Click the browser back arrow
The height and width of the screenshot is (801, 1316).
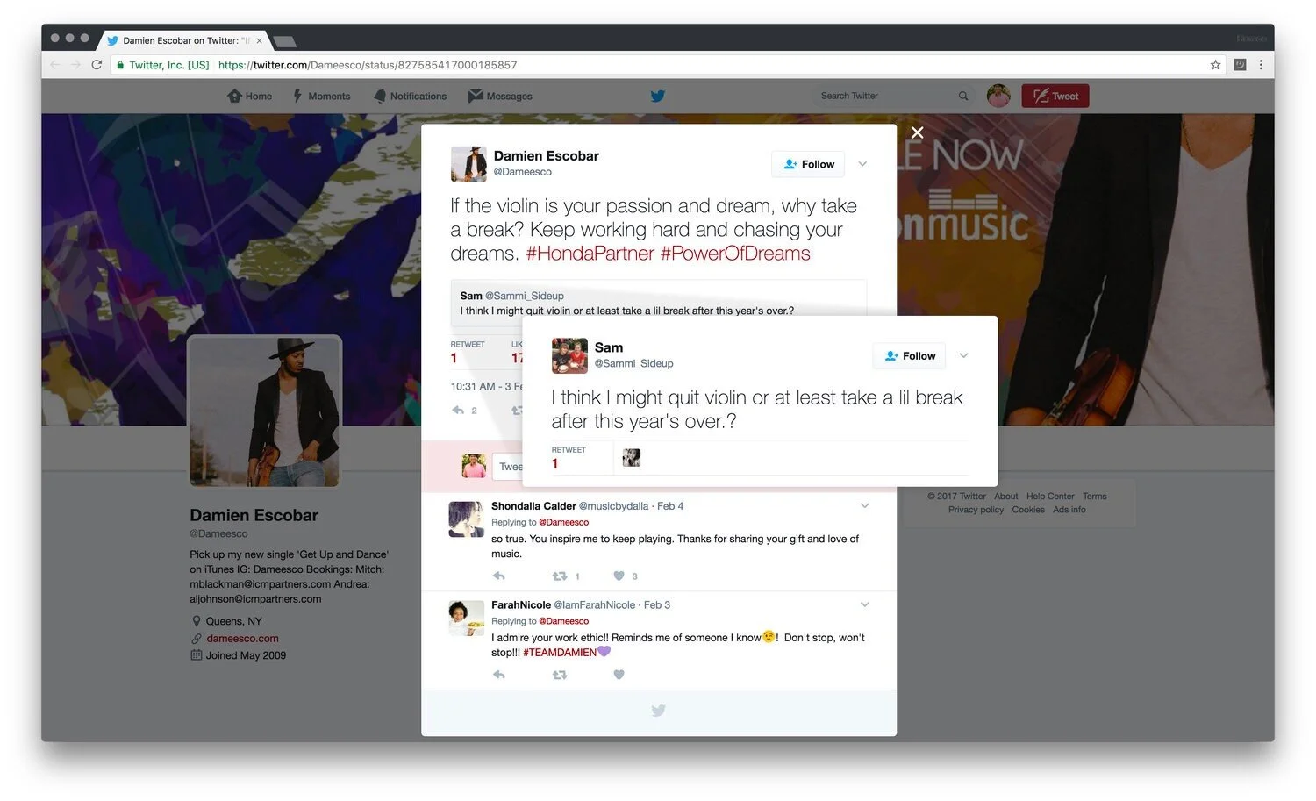(55, 65)
